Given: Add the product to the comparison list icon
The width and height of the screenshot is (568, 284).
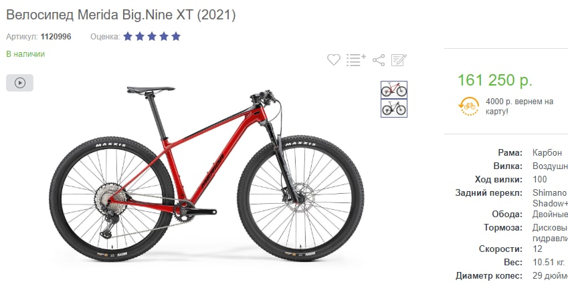Looking at the screenshot, I should coord(356,59).
